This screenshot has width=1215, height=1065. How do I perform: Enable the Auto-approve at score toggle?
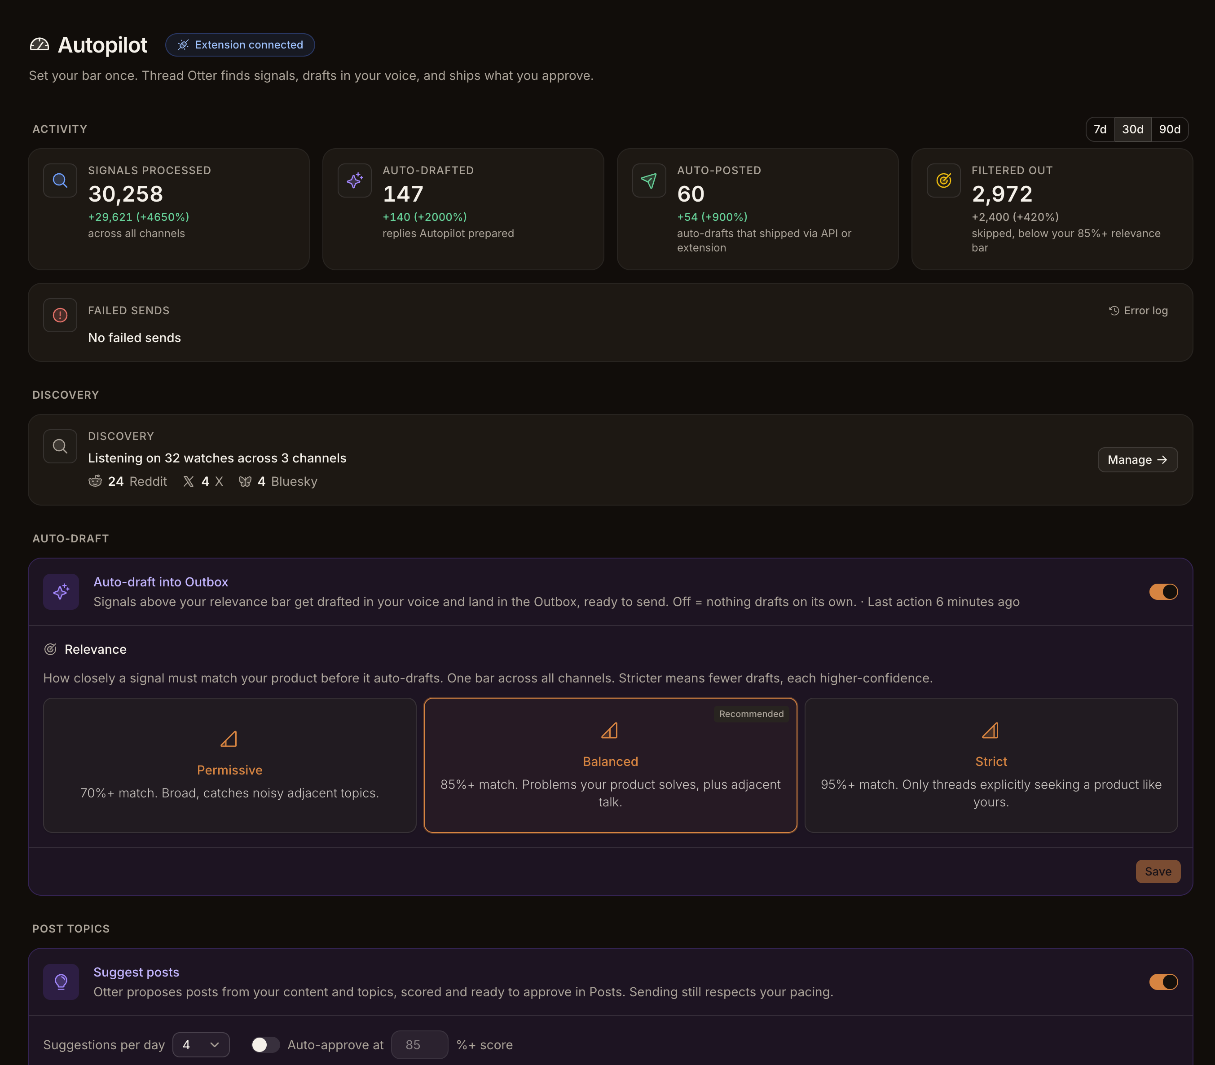click(265, 1045)
